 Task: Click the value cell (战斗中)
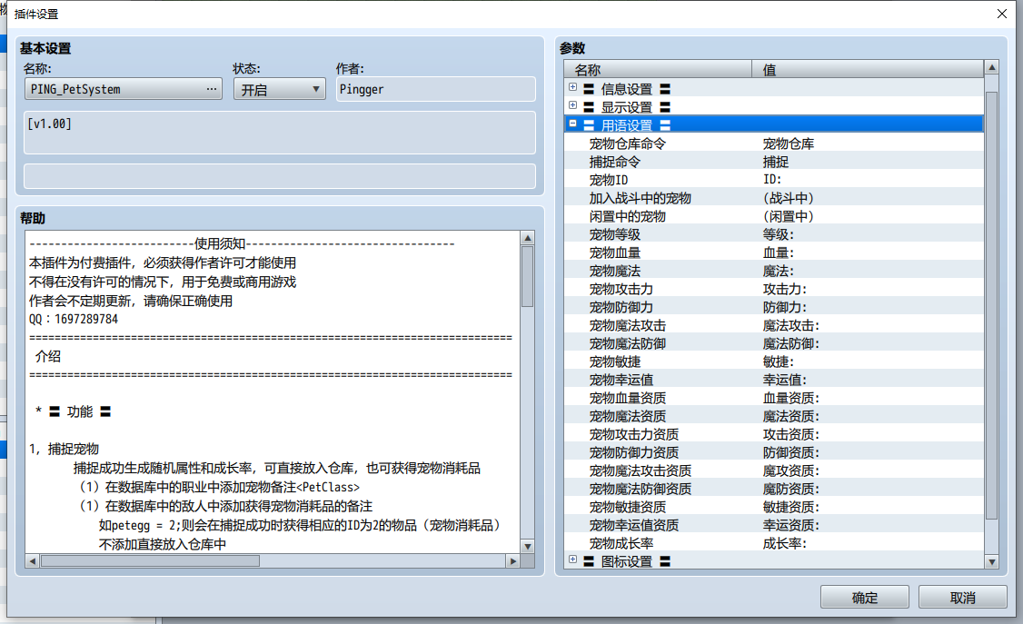(x=788, y=198)
